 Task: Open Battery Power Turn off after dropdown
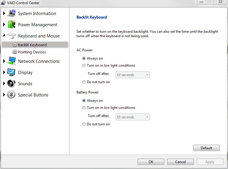point(133,117)
